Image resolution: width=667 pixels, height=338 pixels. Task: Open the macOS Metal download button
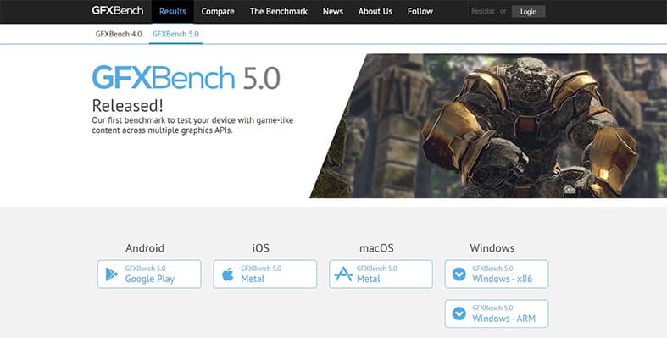coord(381,274)
